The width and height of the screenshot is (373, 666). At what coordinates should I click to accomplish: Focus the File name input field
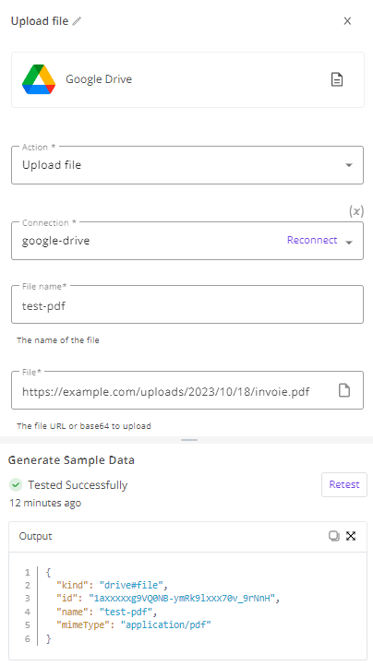click(x=187, y=304)
